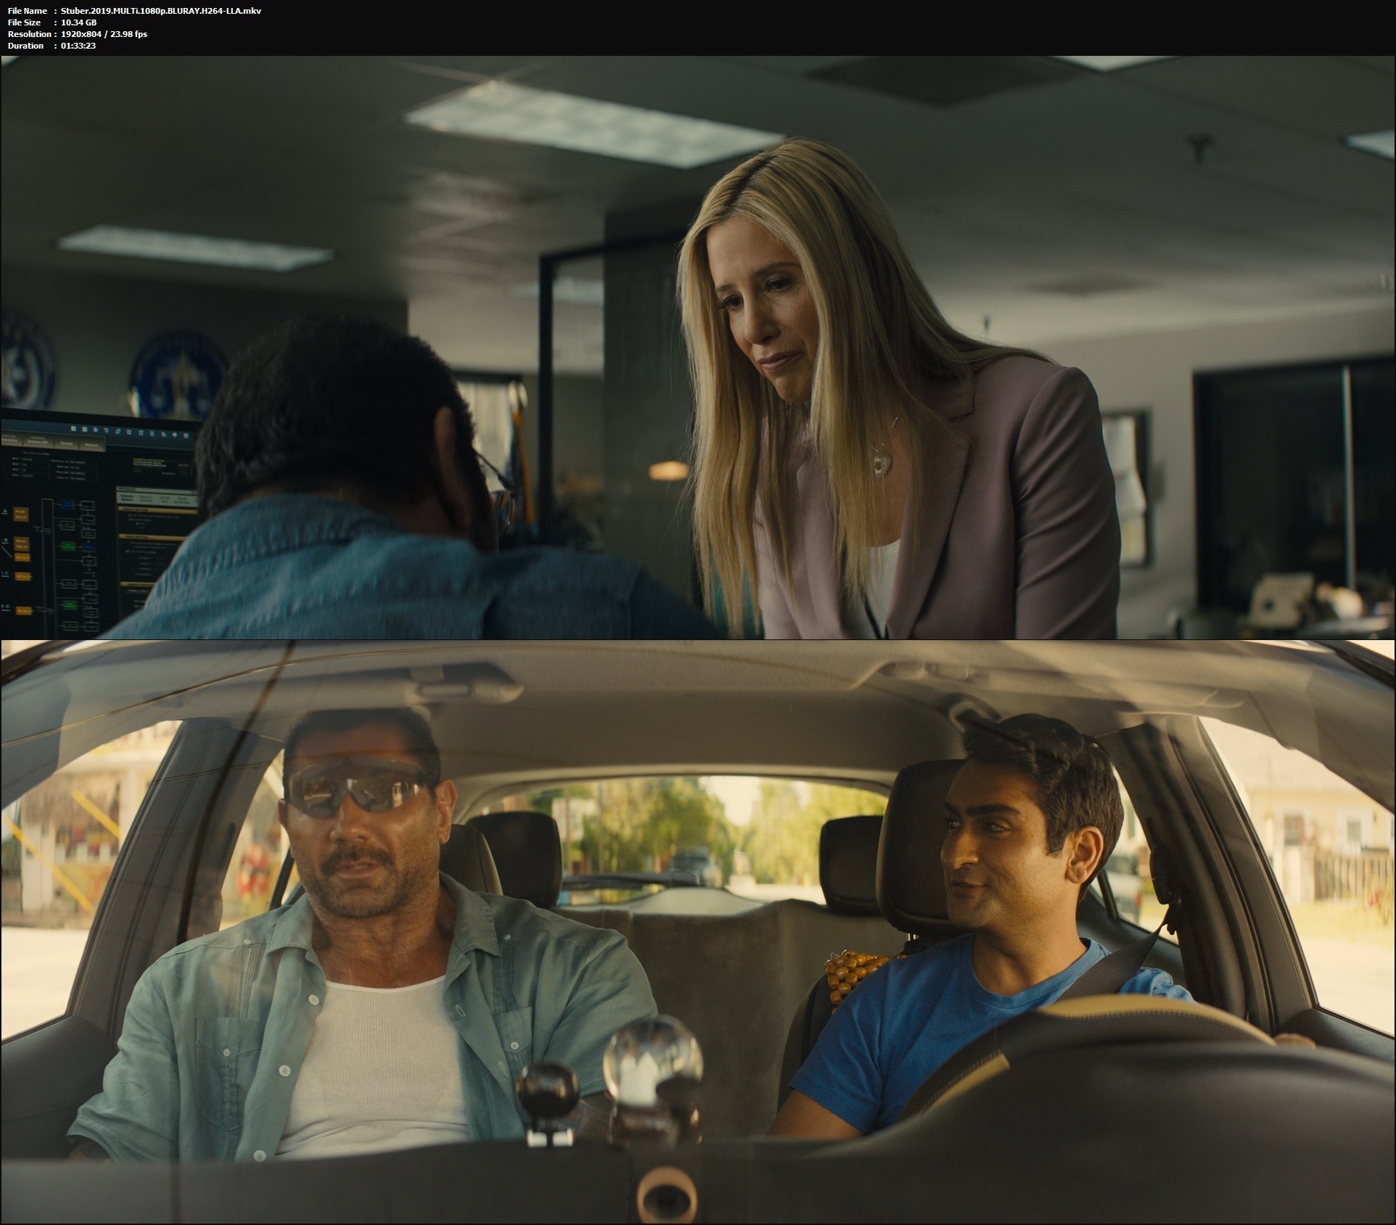
Task: Click the file name Stuber.2019.MULTi.1080p.BLURAY.H264-LLA.mkv
Action: coord(160,11)
